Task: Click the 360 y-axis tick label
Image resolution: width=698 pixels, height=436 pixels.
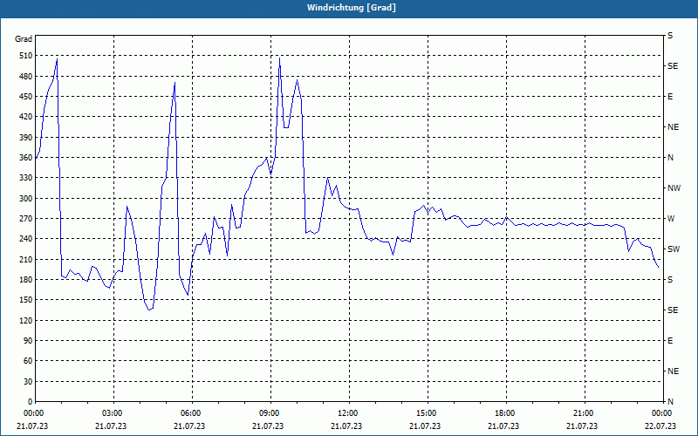Action: (27, 158)
